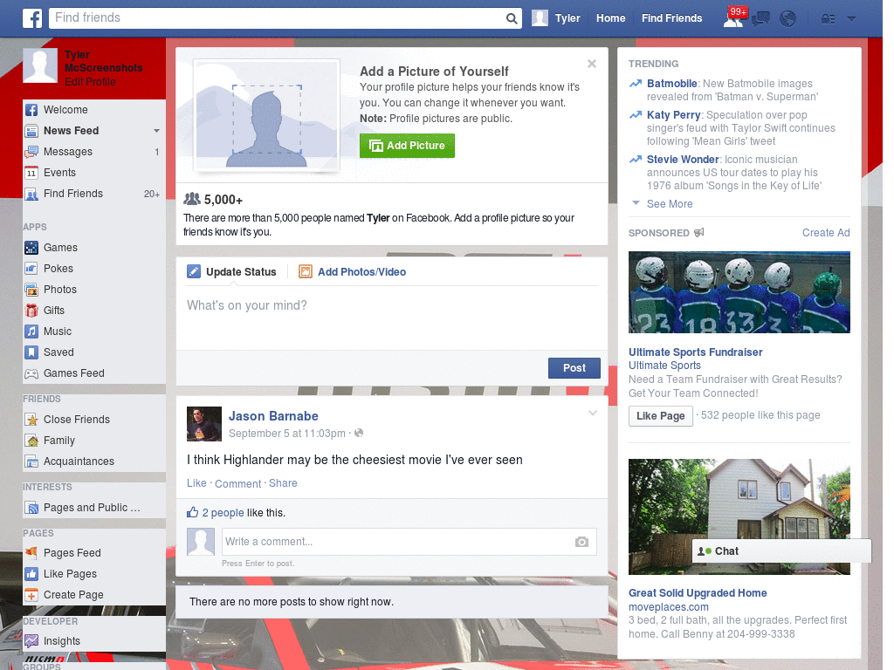Click the Find Friends sidebar icon
The width and height of the screenshot is (894, 670).
tap(31, 194)
